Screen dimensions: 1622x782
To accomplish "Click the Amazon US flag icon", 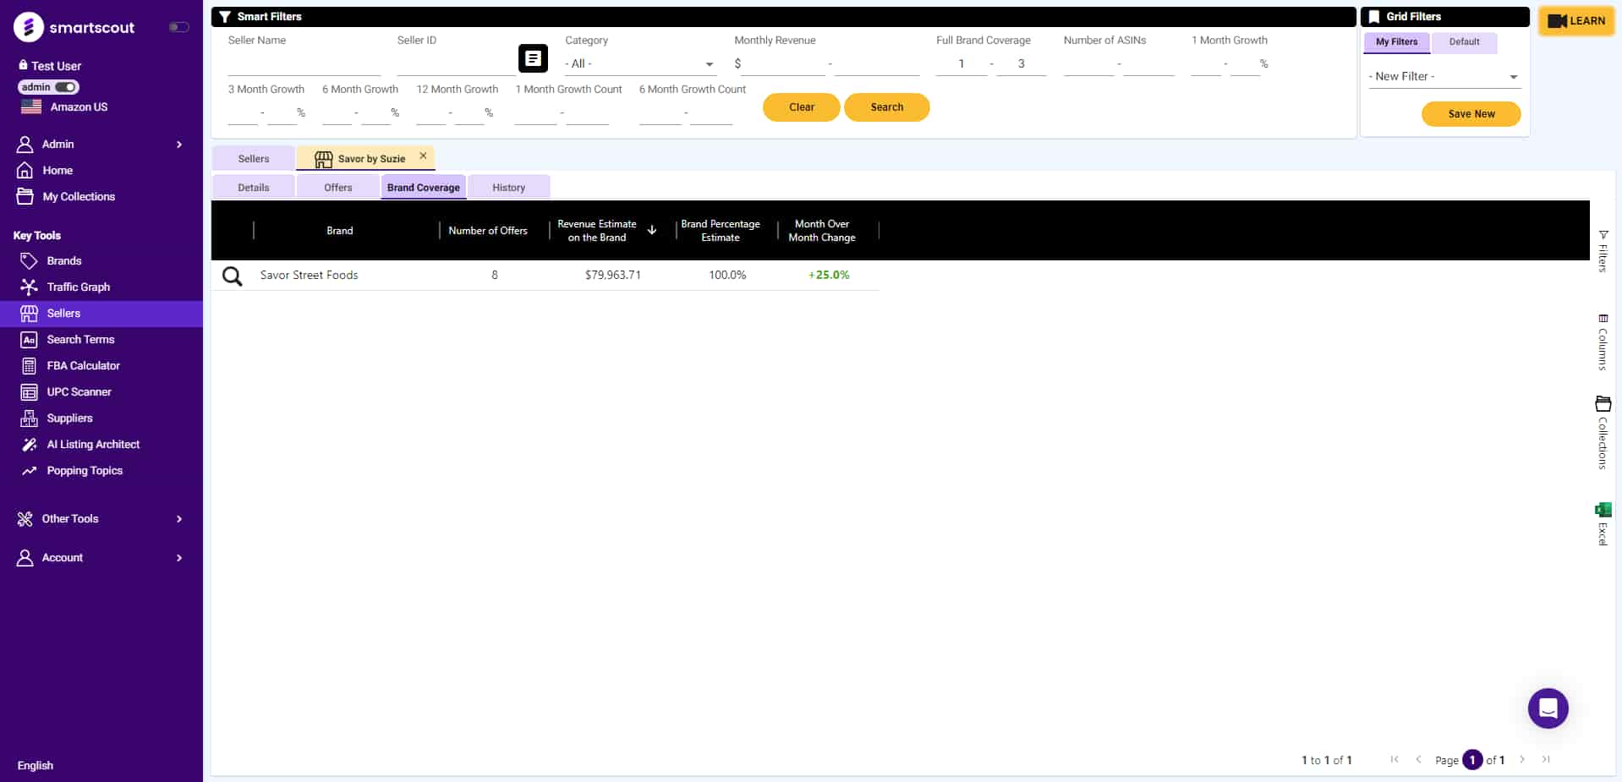I will pos(31,107).
